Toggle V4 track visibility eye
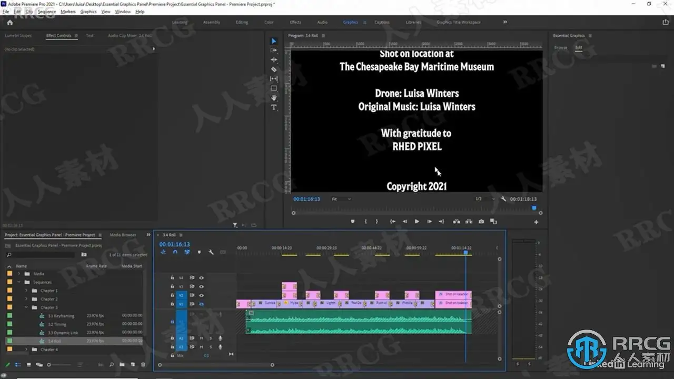This screenshot has height=379, width=674. pos(201,278)
